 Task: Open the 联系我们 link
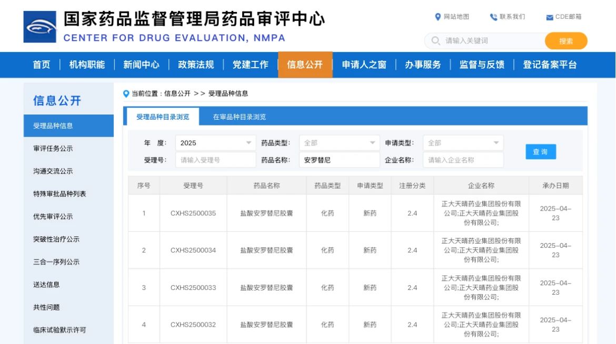coord(512,17)
